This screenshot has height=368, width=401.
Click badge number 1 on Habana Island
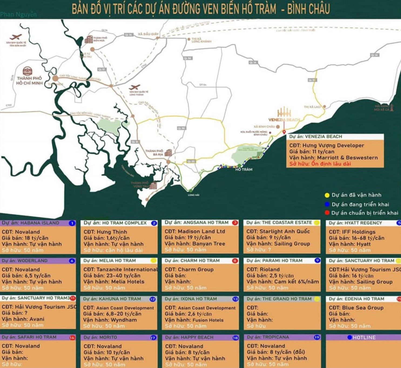click(x=72, y=223)
